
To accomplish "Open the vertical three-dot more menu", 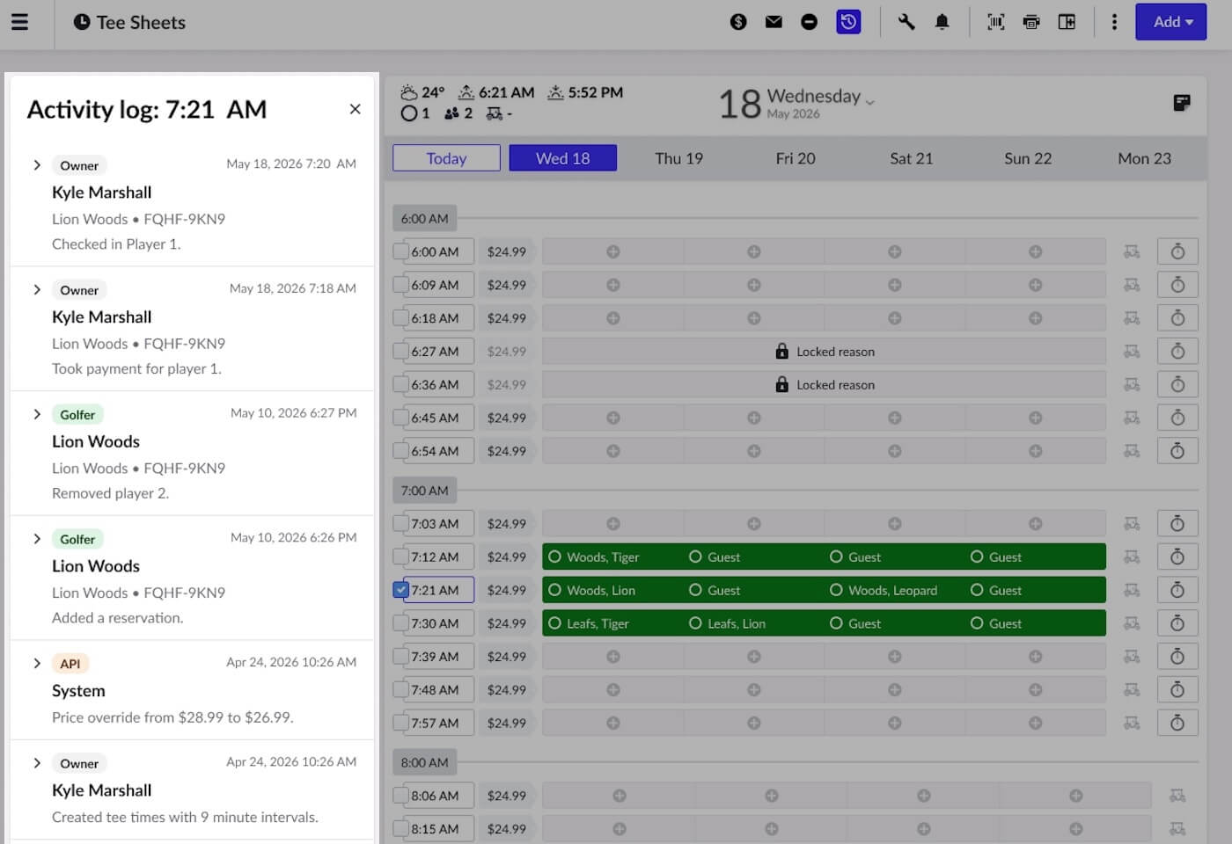I will point(1114,22).
